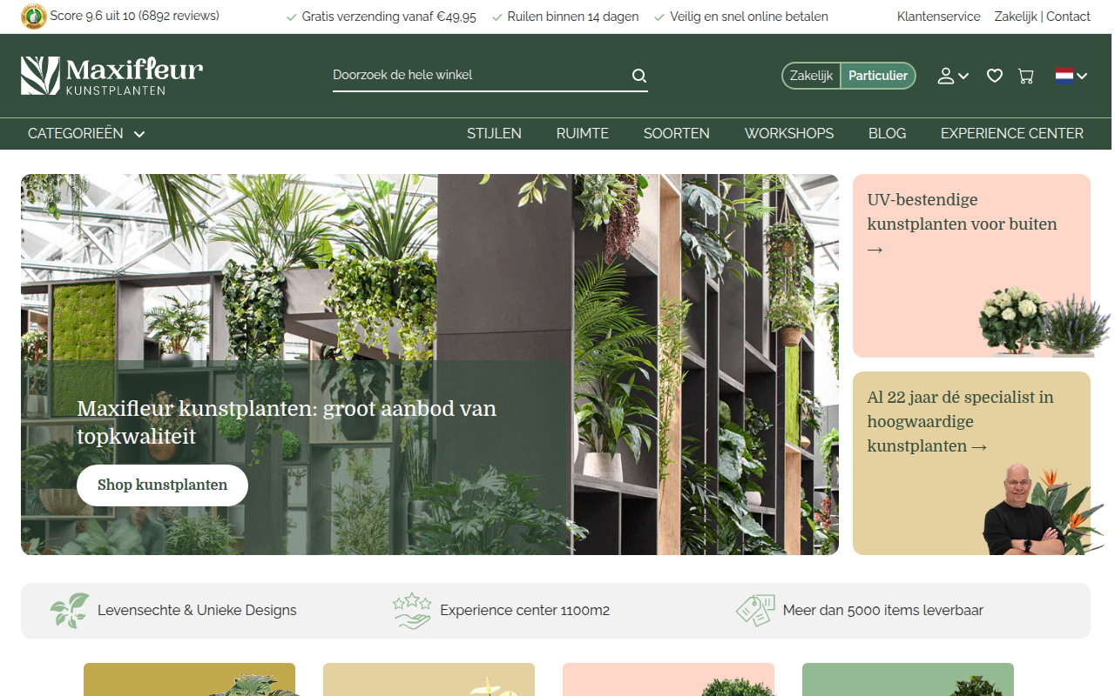Open the Stijlen menu item
1115x696 pixels.
click(x=494, y=133)
